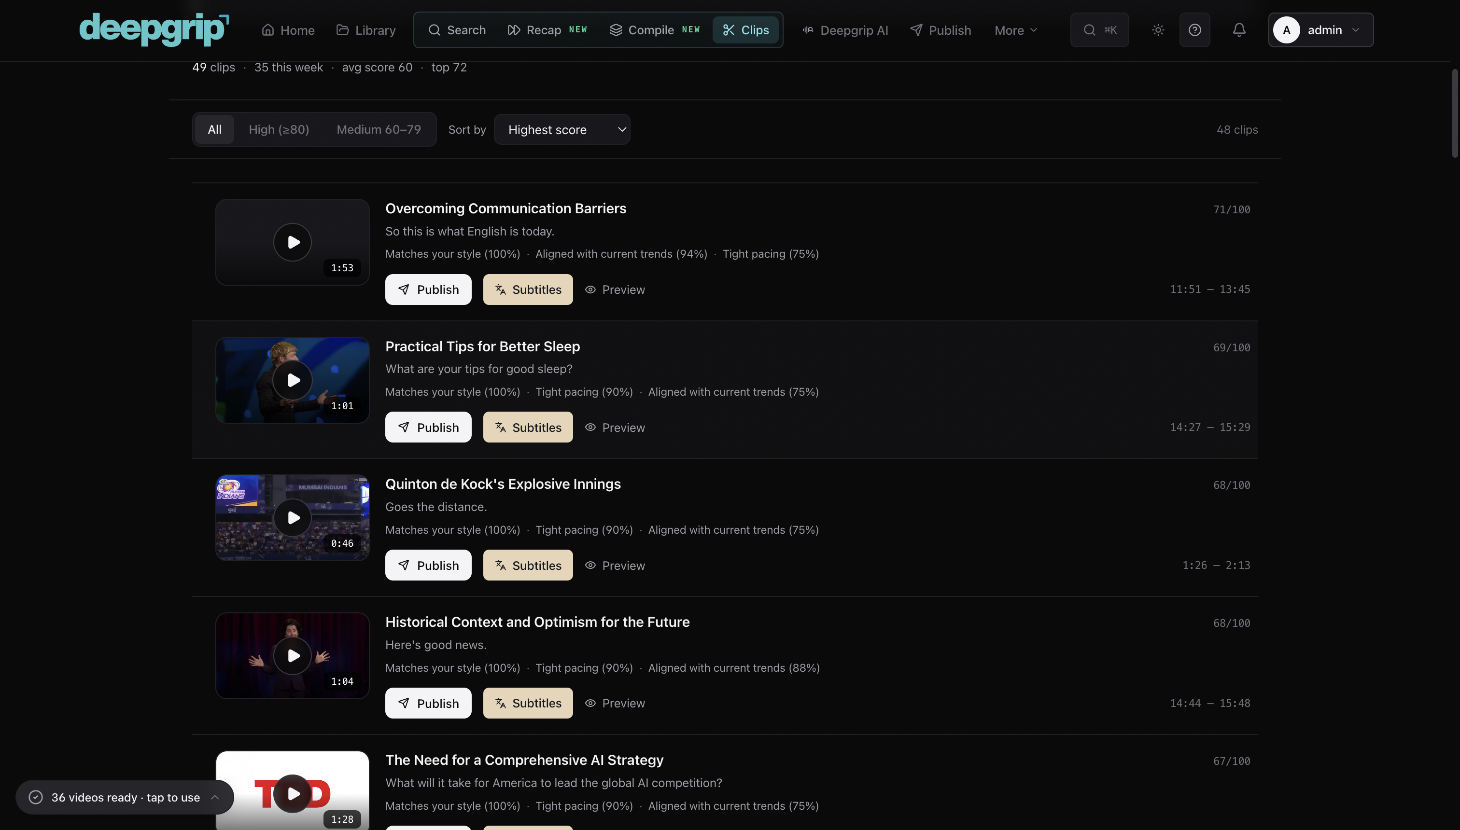Viewport: 1460px width, 830px height.
Task: Select the Clips tab
Action: (x=745, y=30)
